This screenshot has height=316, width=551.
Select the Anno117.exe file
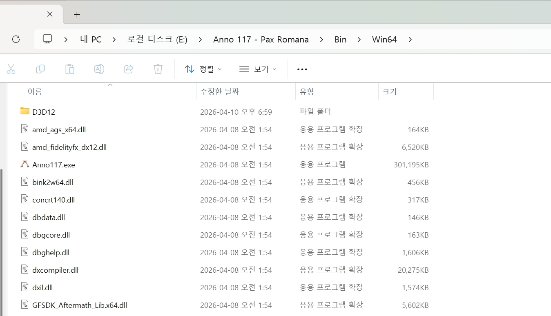(x=54, y=165)
